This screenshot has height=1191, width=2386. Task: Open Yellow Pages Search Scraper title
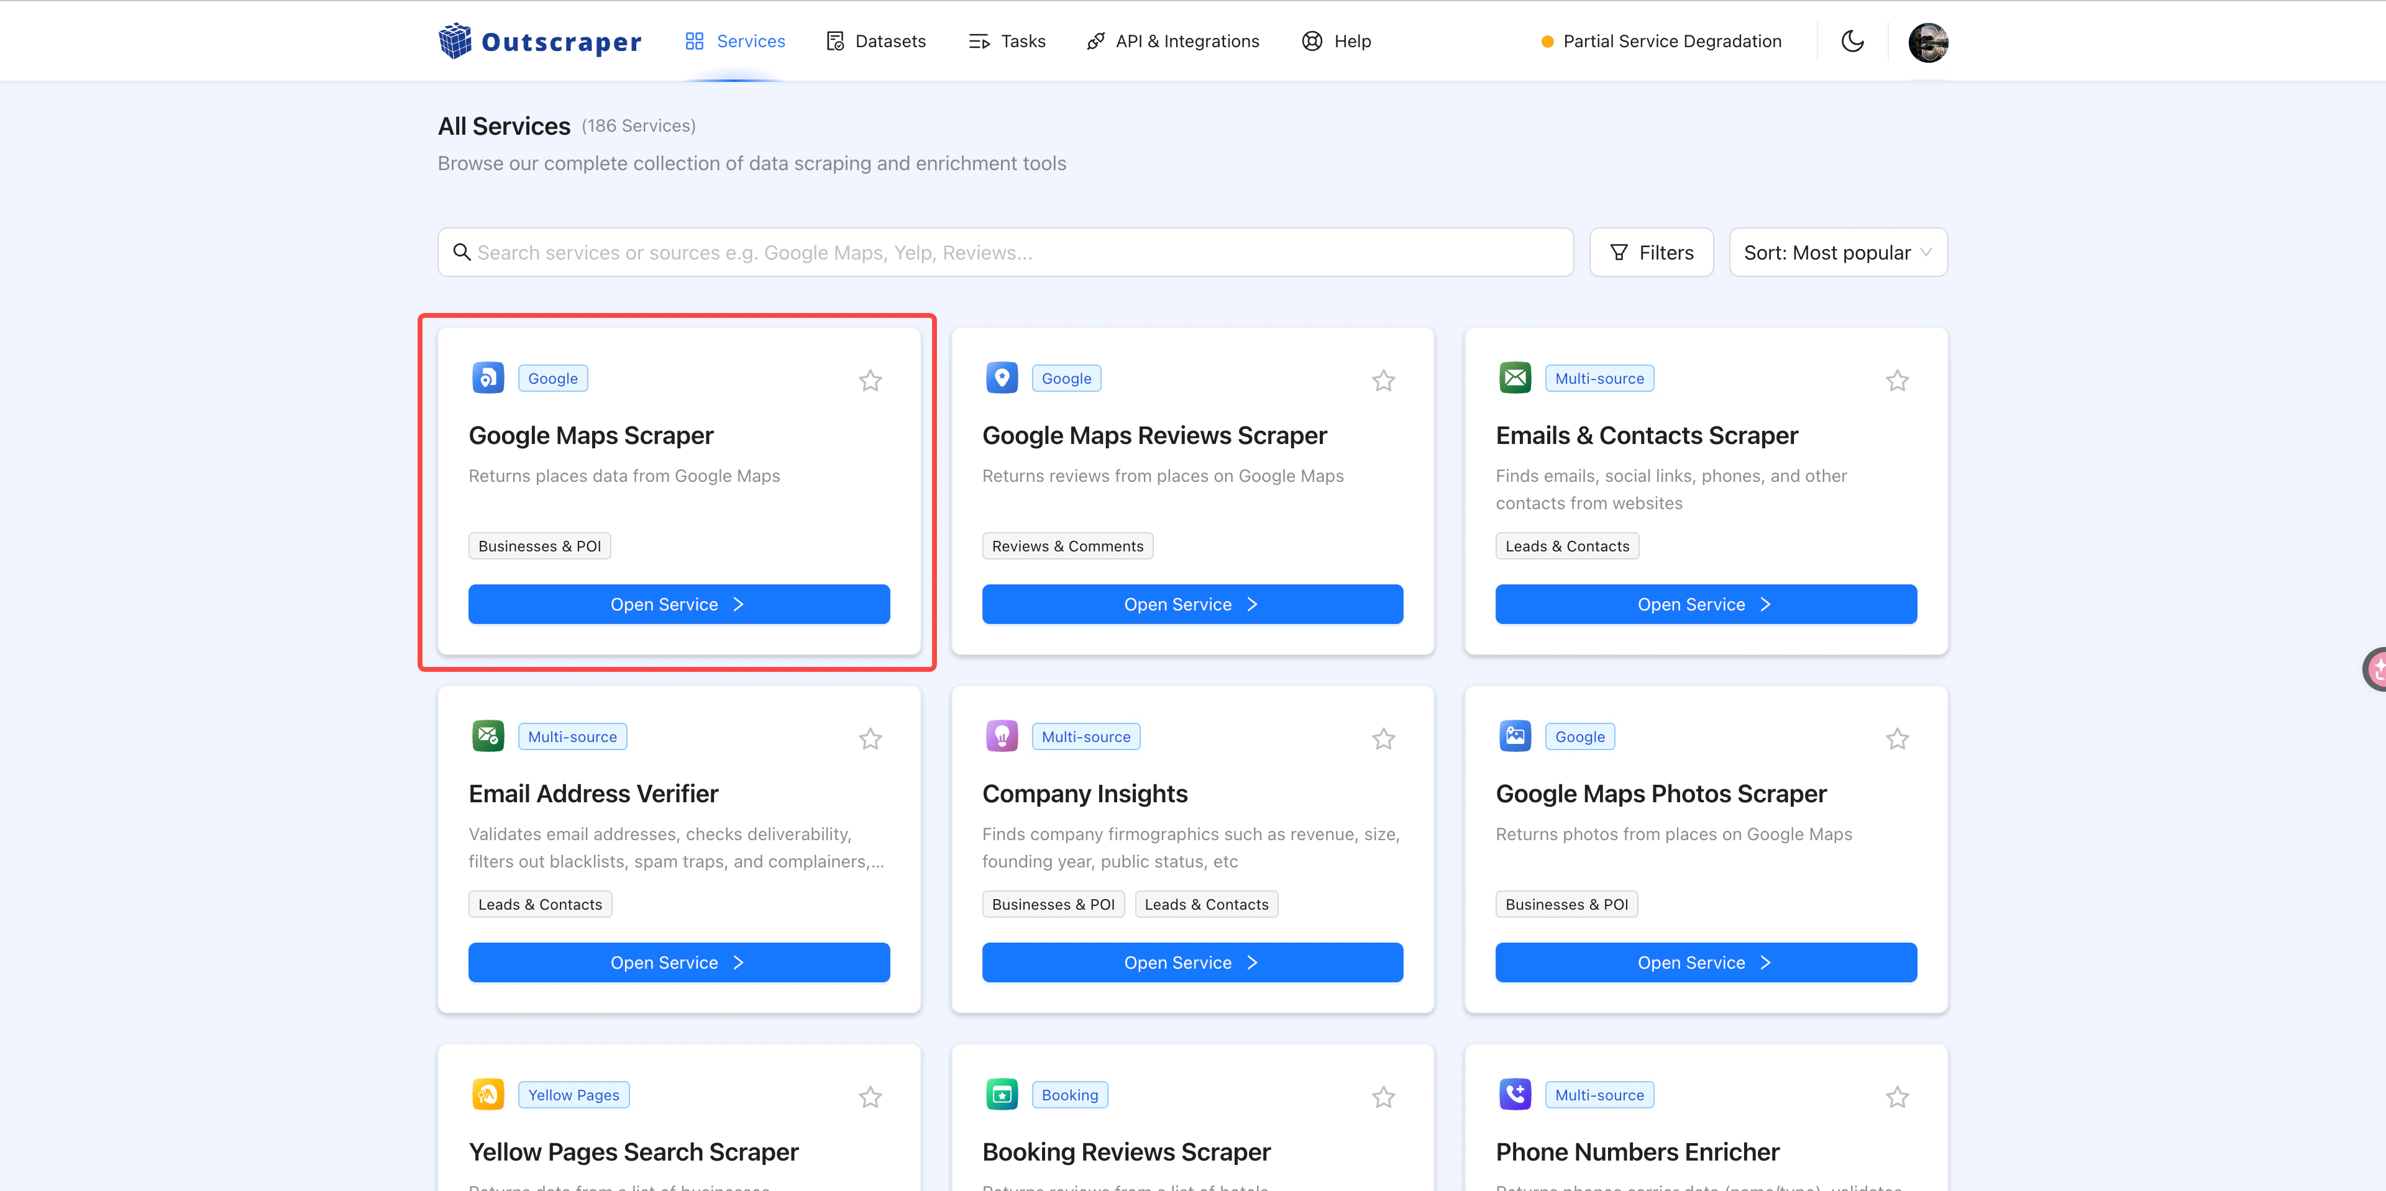(634, 1151)
